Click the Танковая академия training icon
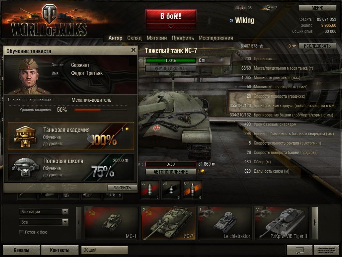This screenshot has width=342, height=257. click(25, 137)
